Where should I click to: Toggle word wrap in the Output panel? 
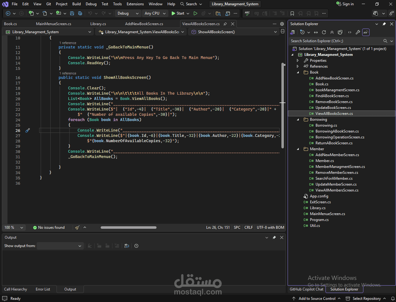pyautogui.click(x=127, y=246)
